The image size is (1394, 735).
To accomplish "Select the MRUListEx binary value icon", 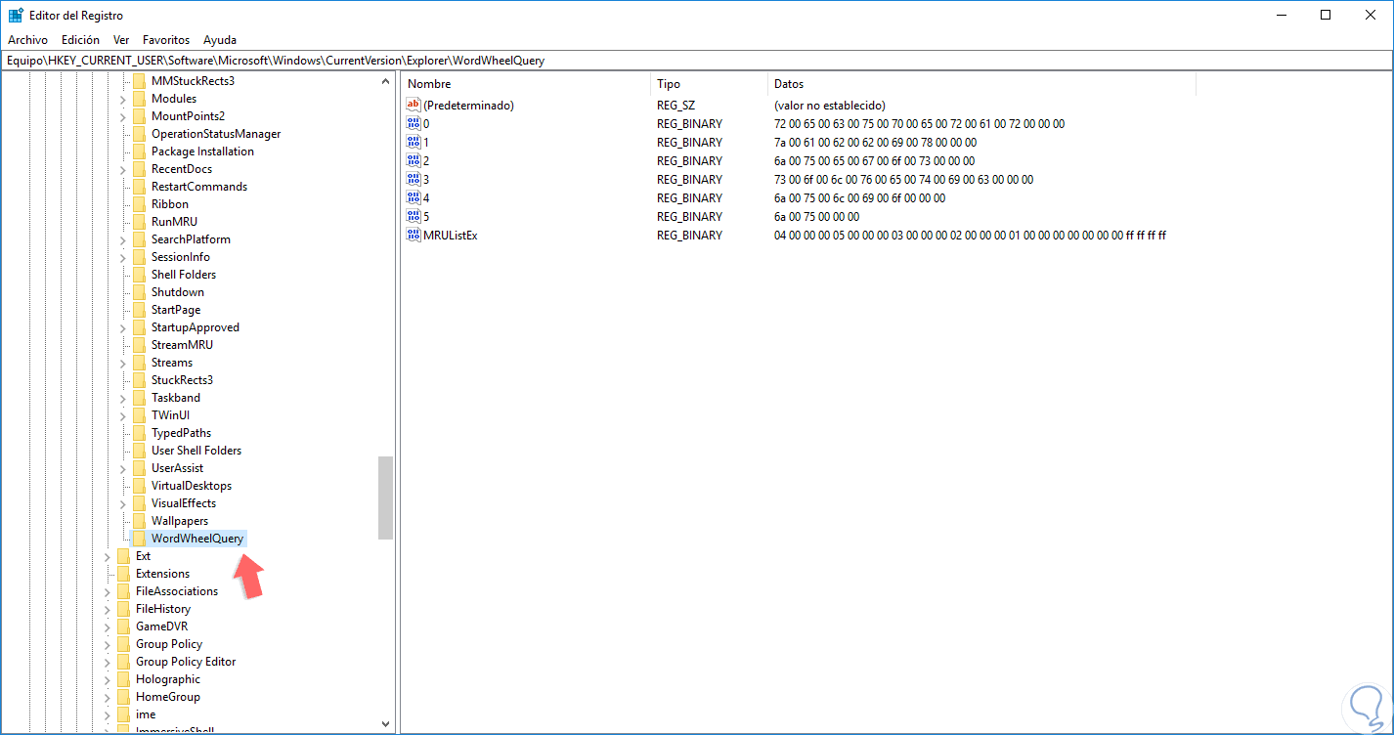I will pos(413,235).
